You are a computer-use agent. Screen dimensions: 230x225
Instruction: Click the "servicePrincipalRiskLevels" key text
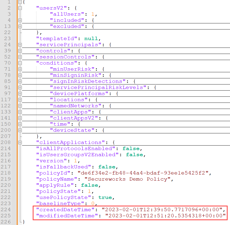click(x=98, y=87)
